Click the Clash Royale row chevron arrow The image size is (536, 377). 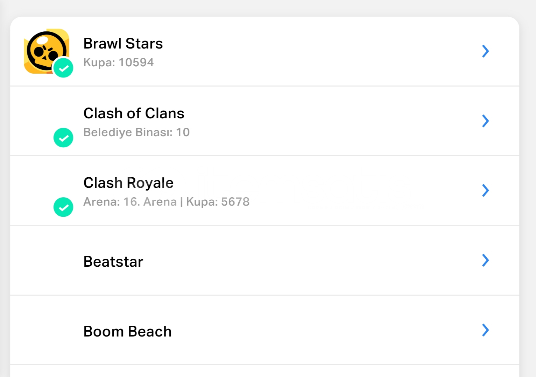click(x=485, y=190)
